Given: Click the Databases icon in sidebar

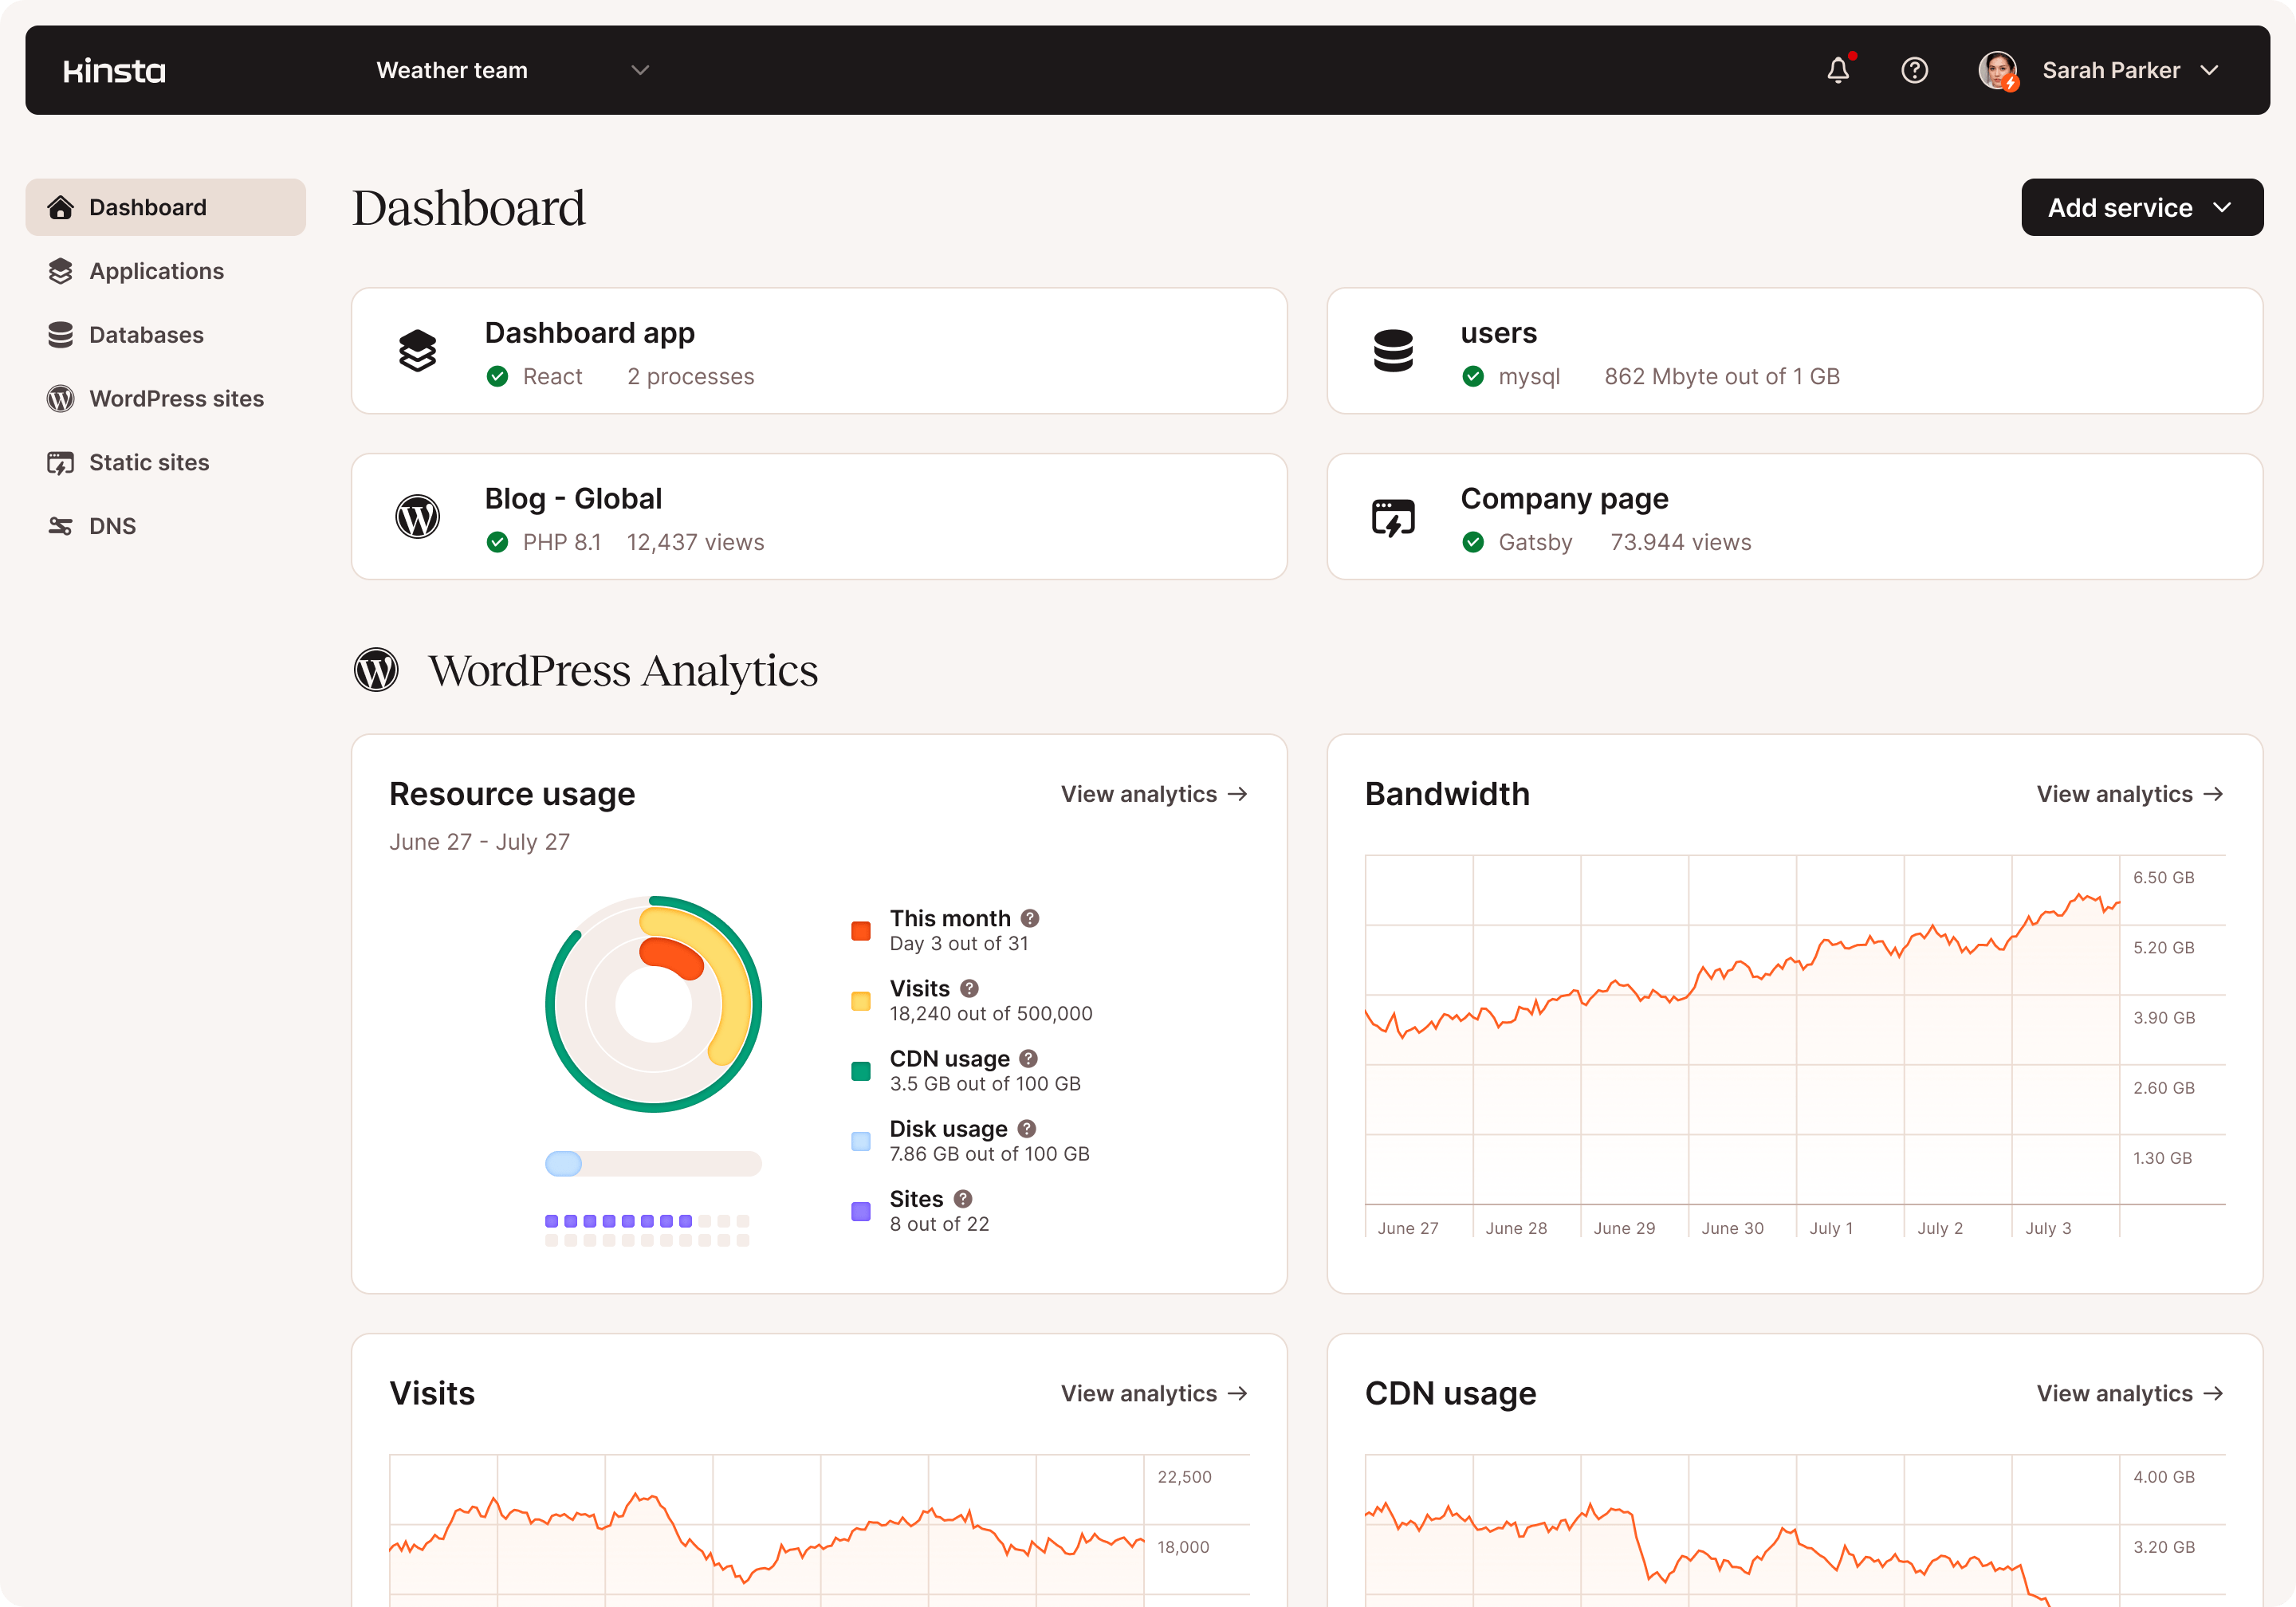Looking at the screenshot, I should pos(59,335).
